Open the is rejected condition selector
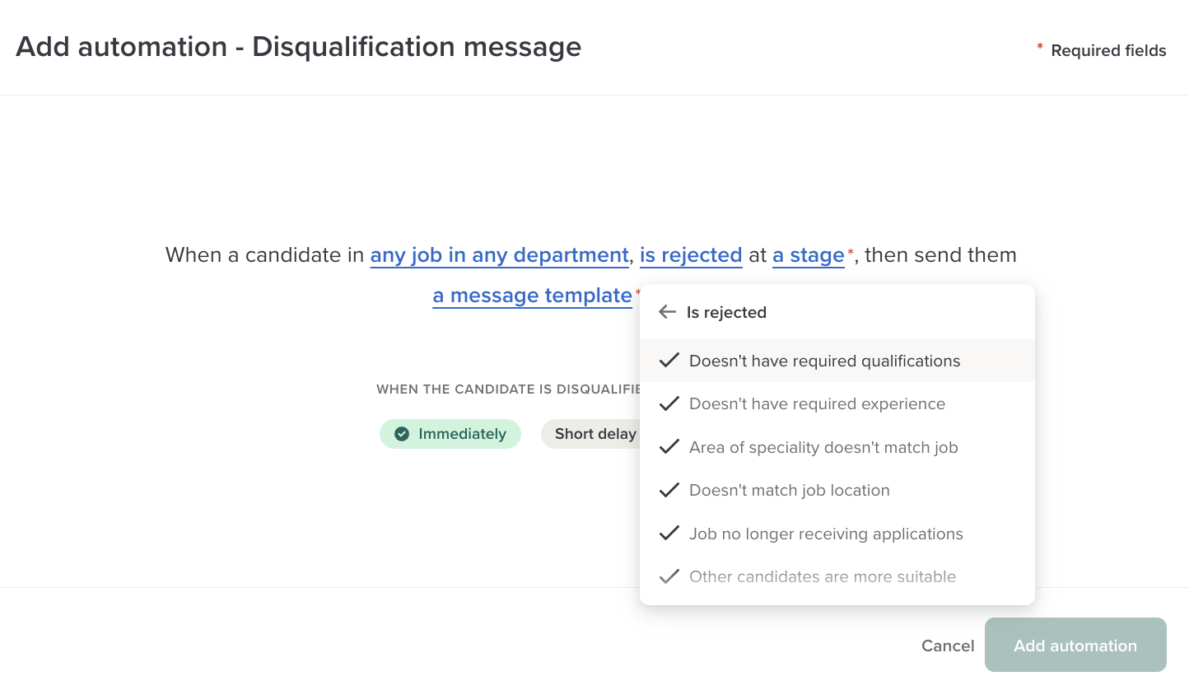This screenshot has width=1189, height=690. click(x=691, y=255)
